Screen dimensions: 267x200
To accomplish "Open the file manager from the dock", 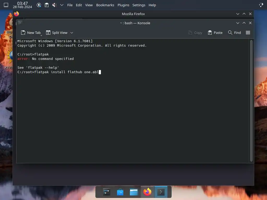I will tap(134, 192).
